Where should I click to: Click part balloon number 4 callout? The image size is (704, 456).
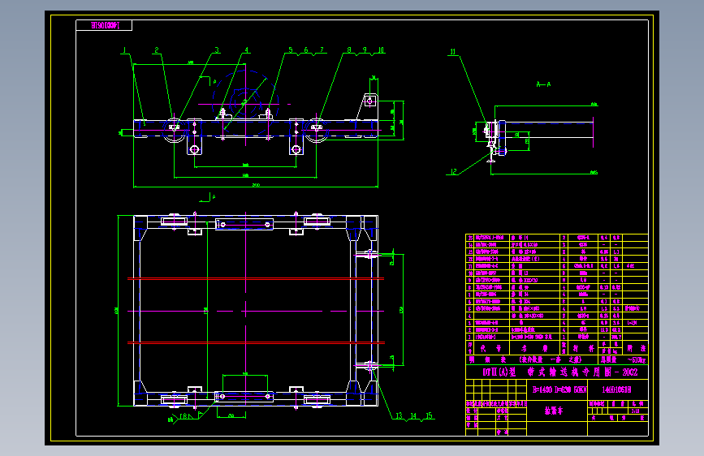click(247, 50)
